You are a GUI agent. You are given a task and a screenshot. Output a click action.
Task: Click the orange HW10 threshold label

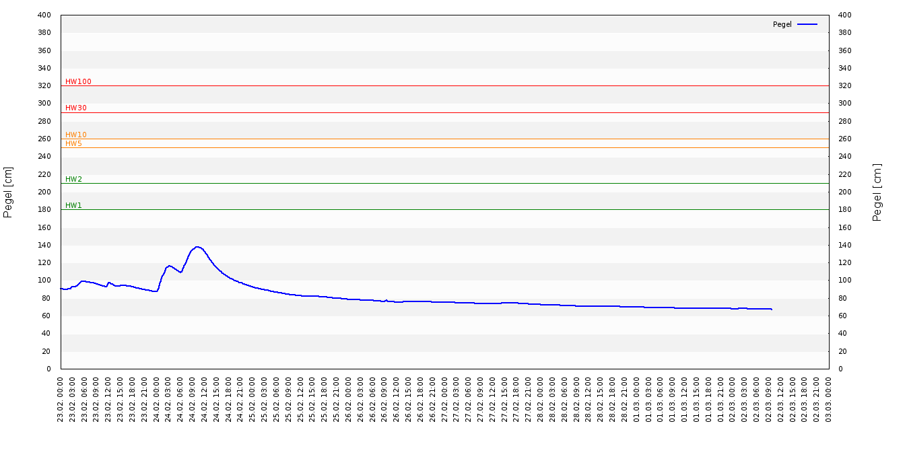75,135
